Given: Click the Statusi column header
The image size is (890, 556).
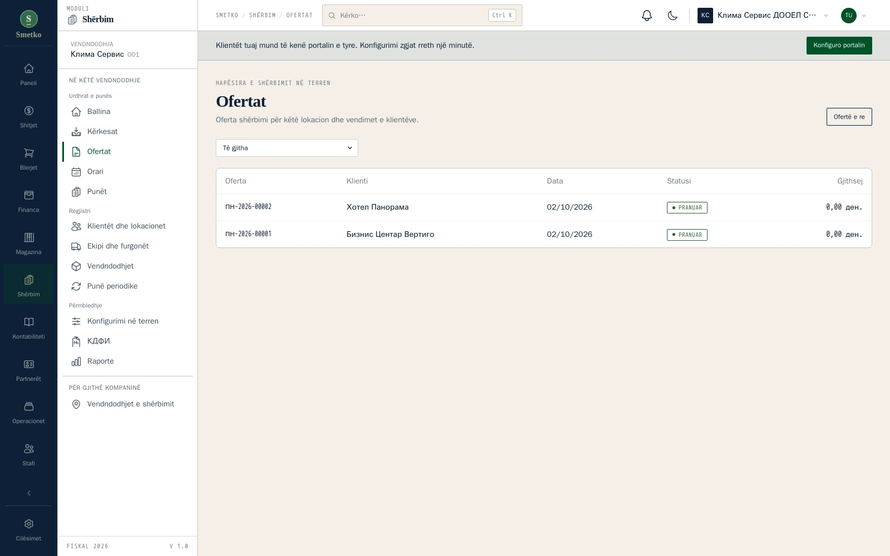Looking at the screenshot, I should tap(679, 181).
